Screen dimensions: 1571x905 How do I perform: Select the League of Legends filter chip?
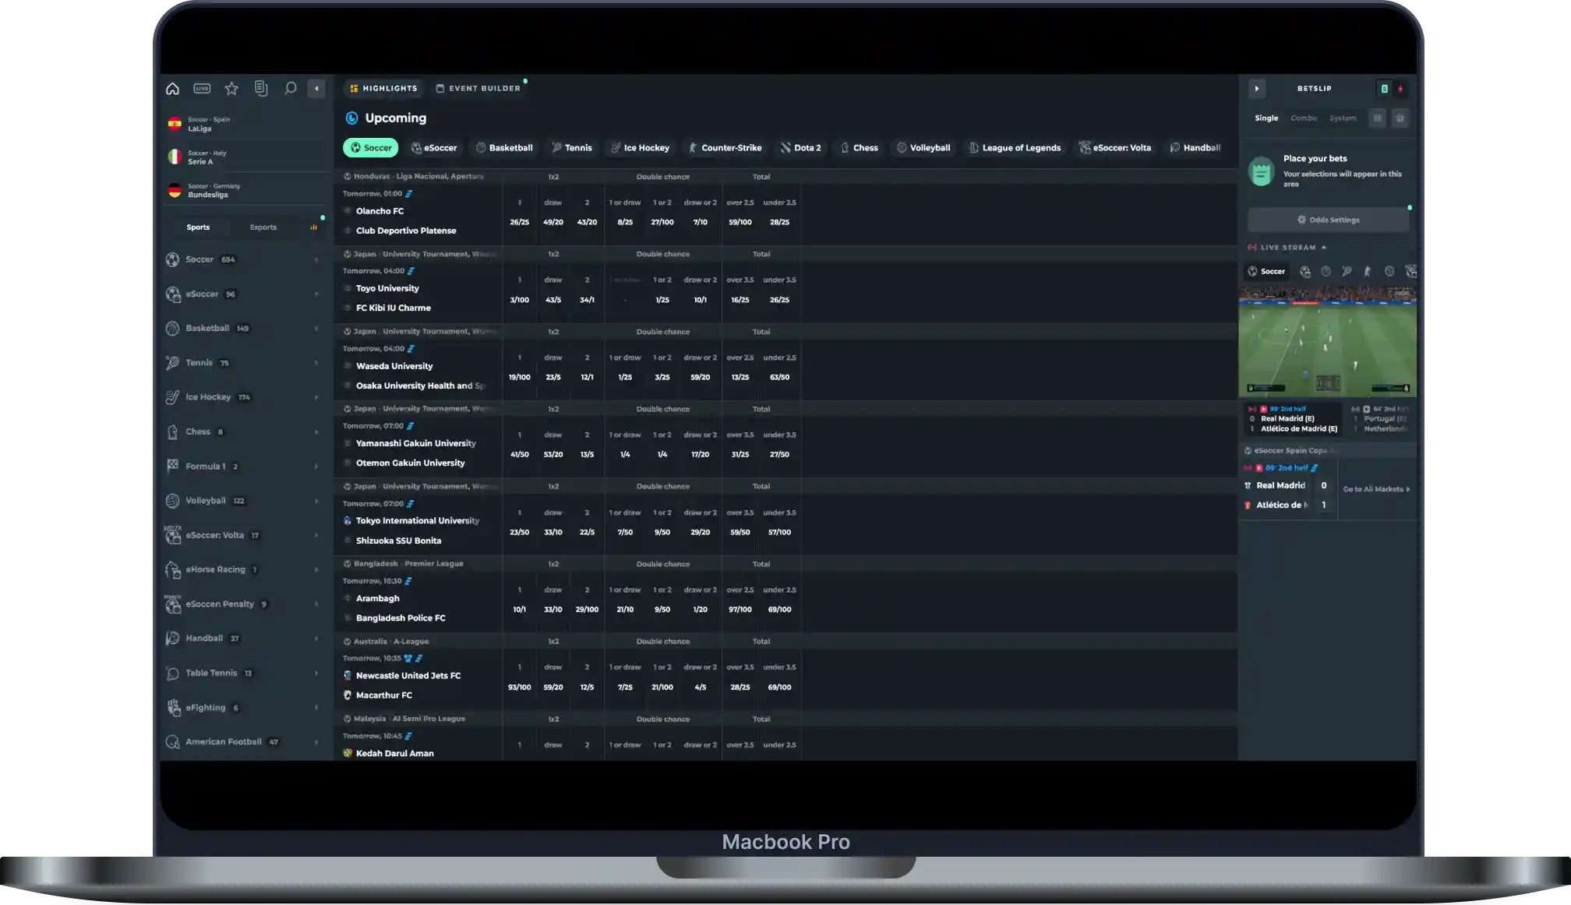tap(1014, 148)
